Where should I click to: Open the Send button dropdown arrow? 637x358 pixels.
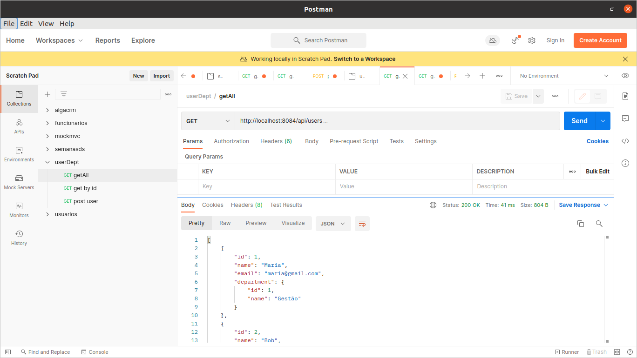[603, 121]
